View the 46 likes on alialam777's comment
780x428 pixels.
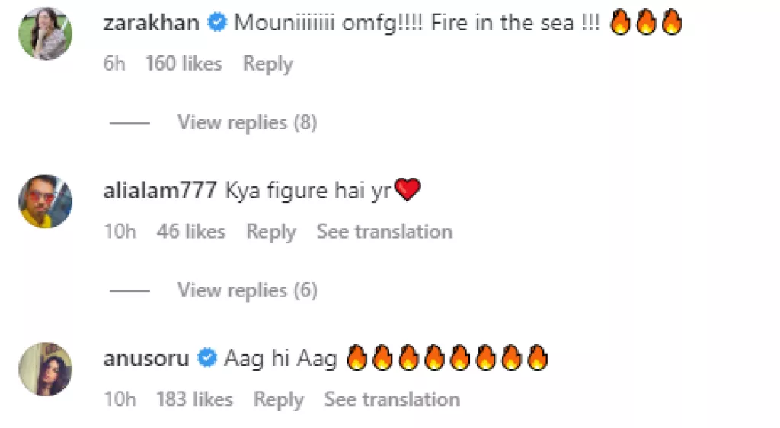click(191, 231)
